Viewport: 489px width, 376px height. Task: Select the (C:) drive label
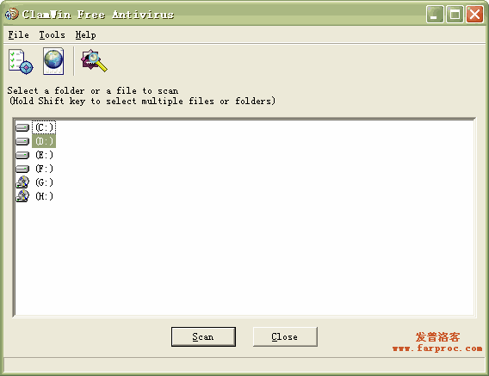click(x=44, y=127)
